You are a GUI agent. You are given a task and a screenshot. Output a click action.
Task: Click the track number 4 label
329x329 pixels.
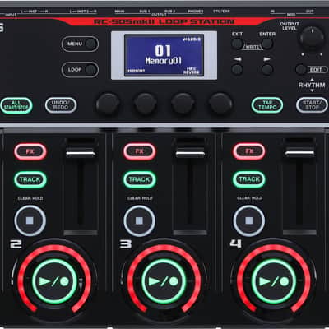(236, 243)
